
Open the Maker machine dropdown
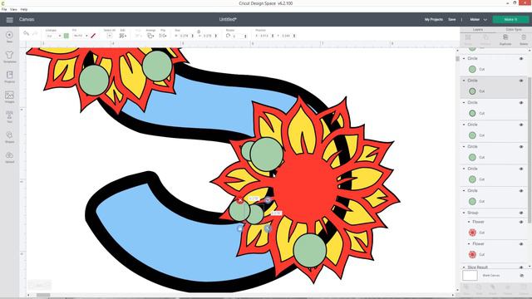479,20
